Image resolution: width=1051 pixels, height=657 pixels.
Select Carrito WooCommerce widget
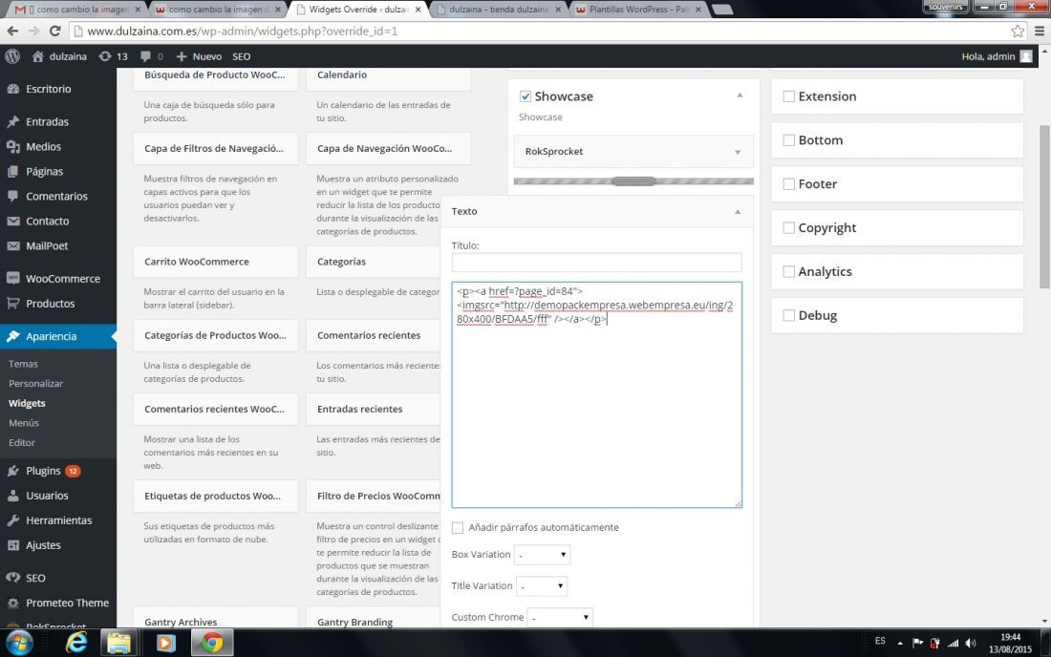(x=216, y=262)
